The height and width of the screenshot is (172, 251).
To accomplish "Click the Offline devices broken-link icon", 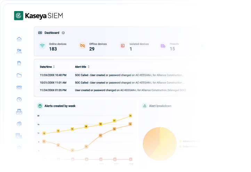I will [82, 46].
